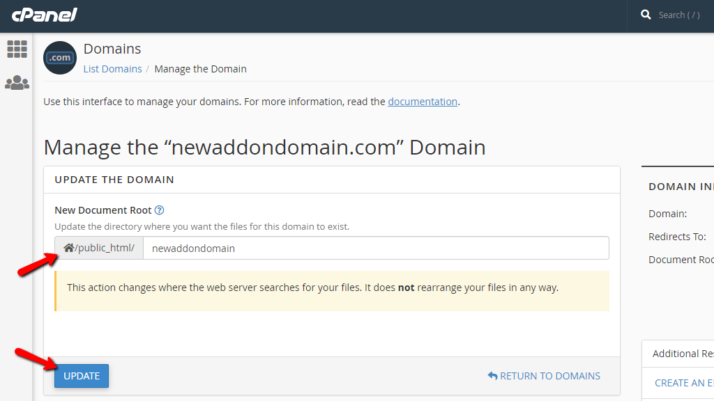
Task: Click the /public_html/ path prefix label
Action: 103,248
